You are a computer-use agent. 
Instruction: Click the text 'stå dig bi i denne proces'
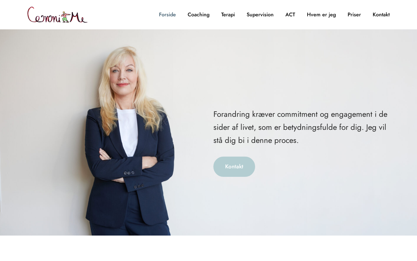[256, 141]
